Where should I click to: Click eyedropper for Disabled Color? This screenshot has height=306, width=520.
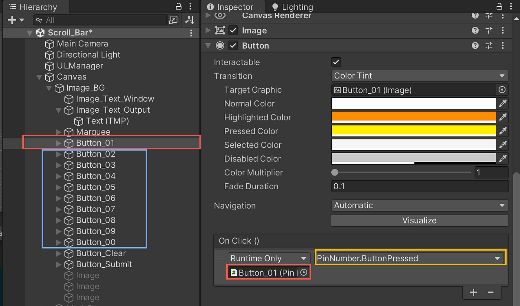(x=503, y=158)
